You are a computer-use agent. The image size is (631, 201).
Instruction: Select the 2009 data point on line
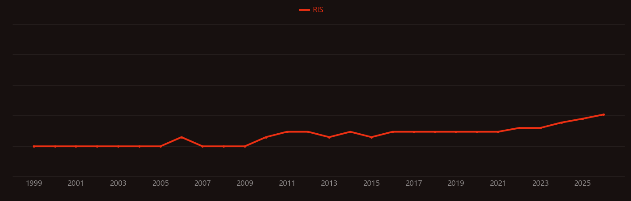coord(245,146)
